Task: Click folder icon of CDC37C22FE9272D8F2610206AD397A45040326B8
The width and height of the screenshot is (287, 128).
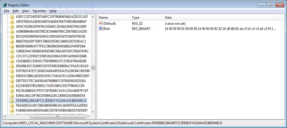Action: tap(12, 56)
